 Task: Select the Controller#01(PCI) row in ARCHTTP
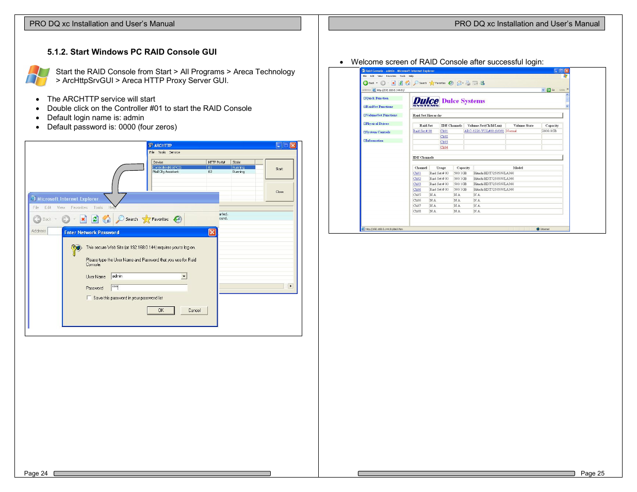click(204, 167)
